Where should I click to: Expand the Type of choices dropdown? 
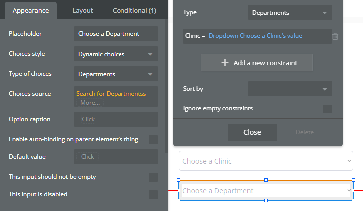pos(116,74)
